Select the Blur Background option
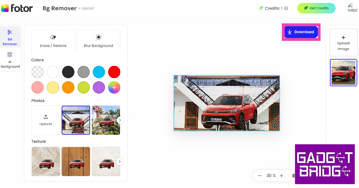Viewport: 359px width, 188px height. pos(98,41)
